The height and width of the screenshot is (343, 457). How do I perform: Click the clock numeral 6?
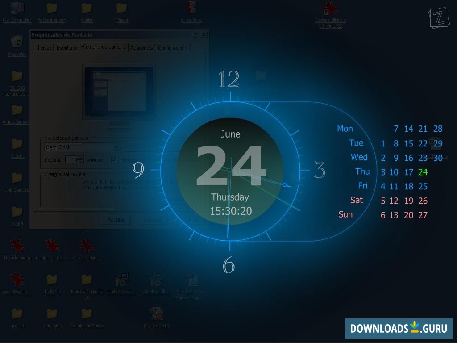pos(229,265)
